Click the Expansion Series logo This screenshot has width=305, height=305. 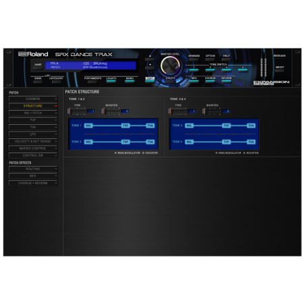pyautogui.click(x=271, y=83)
